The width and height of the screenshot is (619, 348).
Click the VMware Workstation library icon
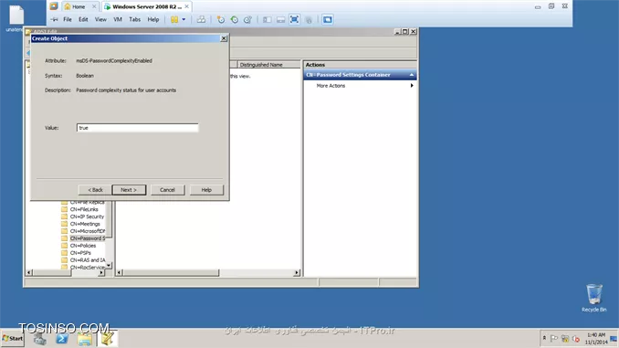tap(54, 6)
